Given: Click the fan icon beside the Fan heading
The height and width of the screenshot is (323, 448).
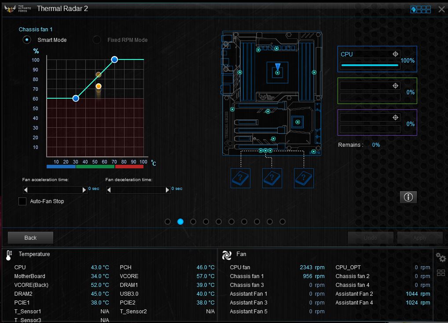Looking at the screenshot, I should click(x=227, y=255).
